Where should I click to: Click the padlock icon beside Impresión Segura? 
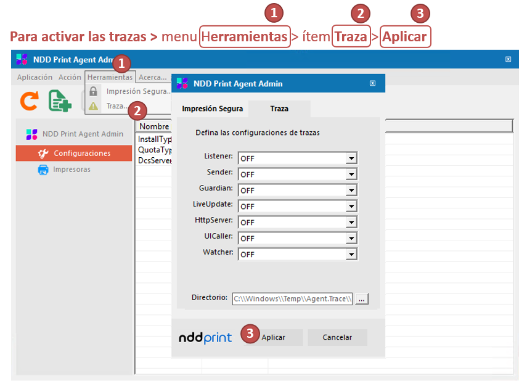pyautogui.click(x=94, y=91)
